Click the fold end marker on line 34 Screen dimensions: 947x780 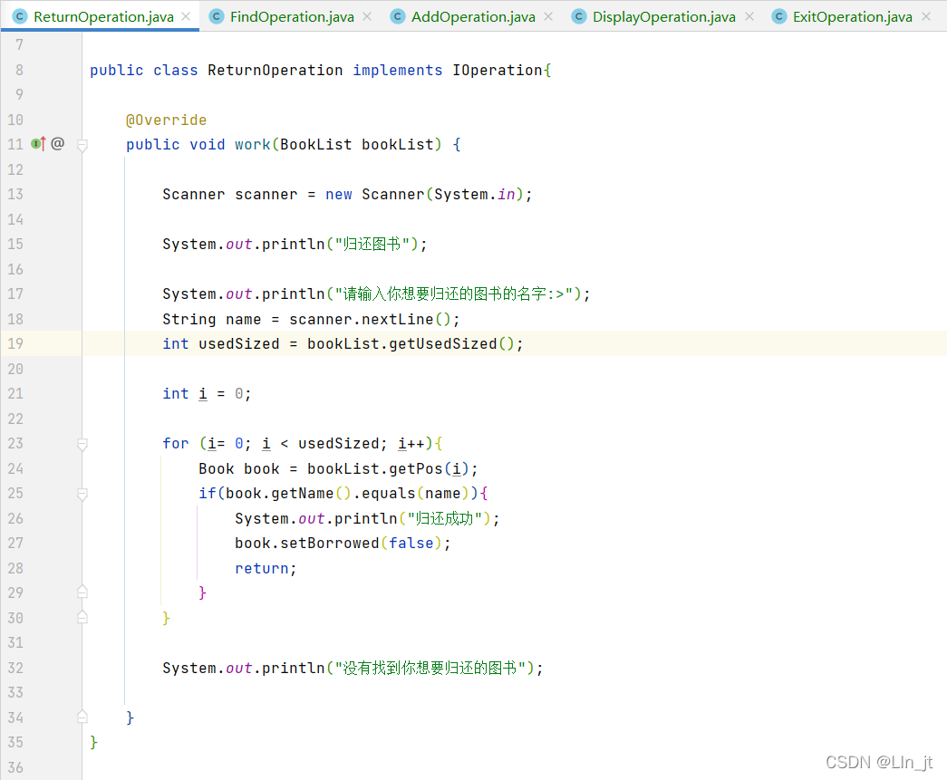[x=82, y=717]
